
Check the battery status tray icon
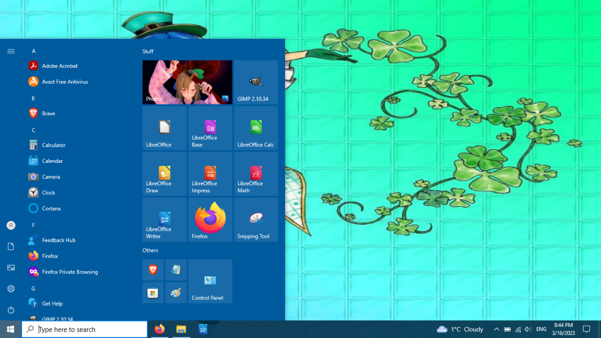coord(507,329)
